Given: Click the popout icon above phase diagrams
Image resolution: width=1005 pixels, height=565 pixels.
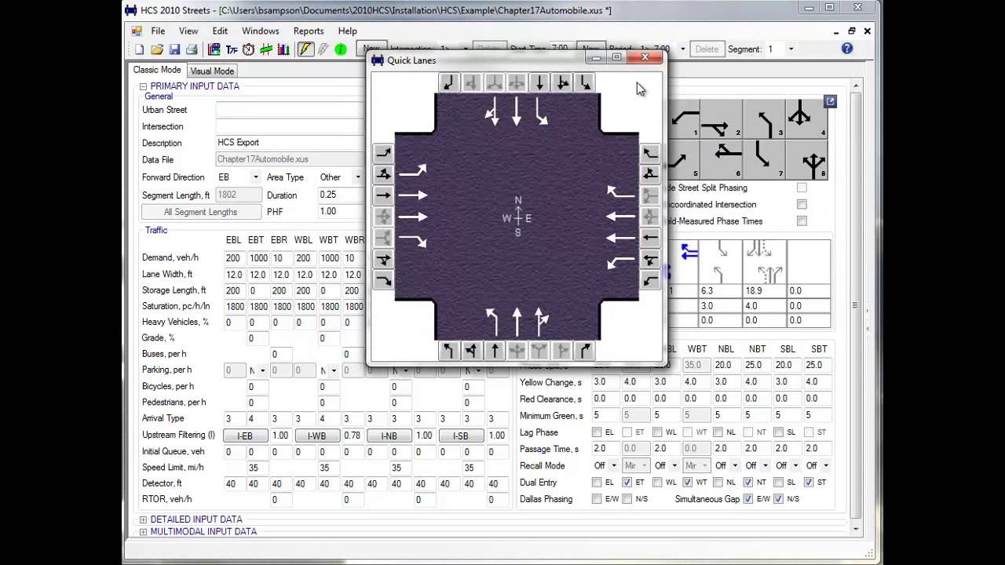Looking at the screenshot, I should 830,101.
